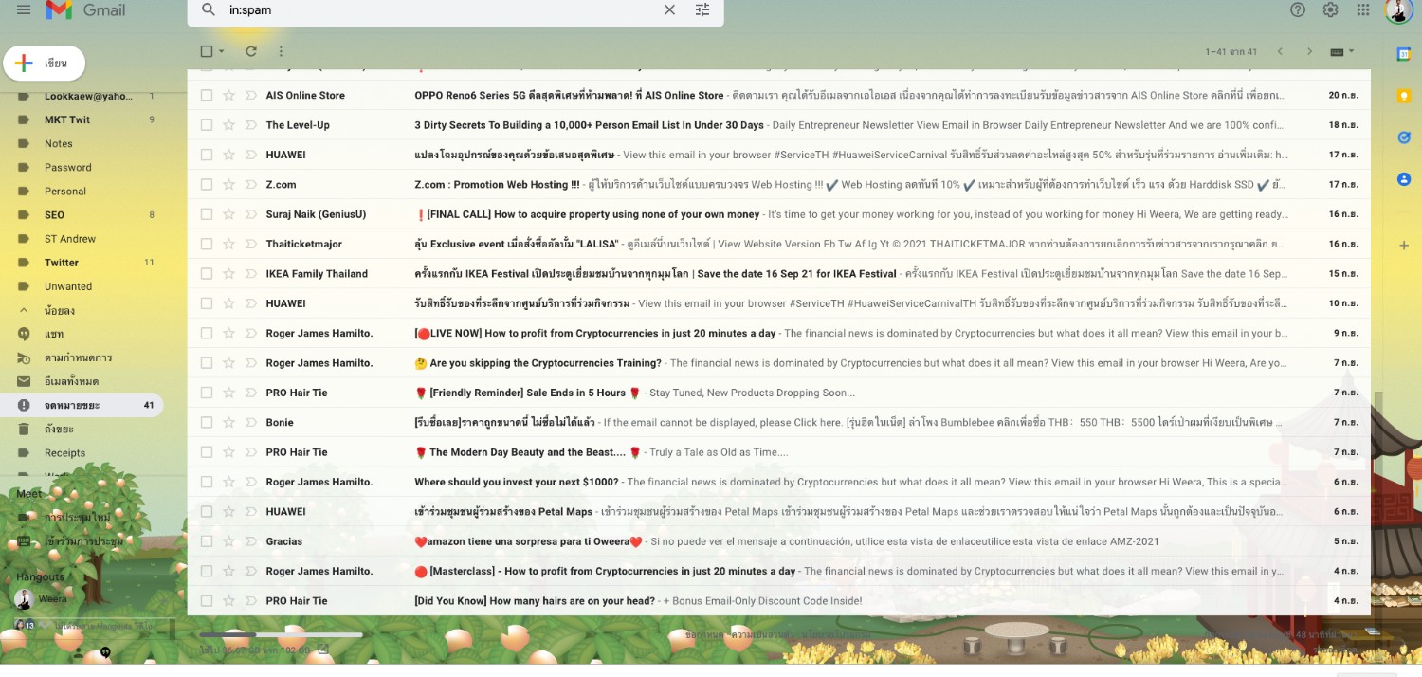The image size is (1422, 677).
Task: Toggle the select-all checkbox in toolbar
Action: click(207, 51)
